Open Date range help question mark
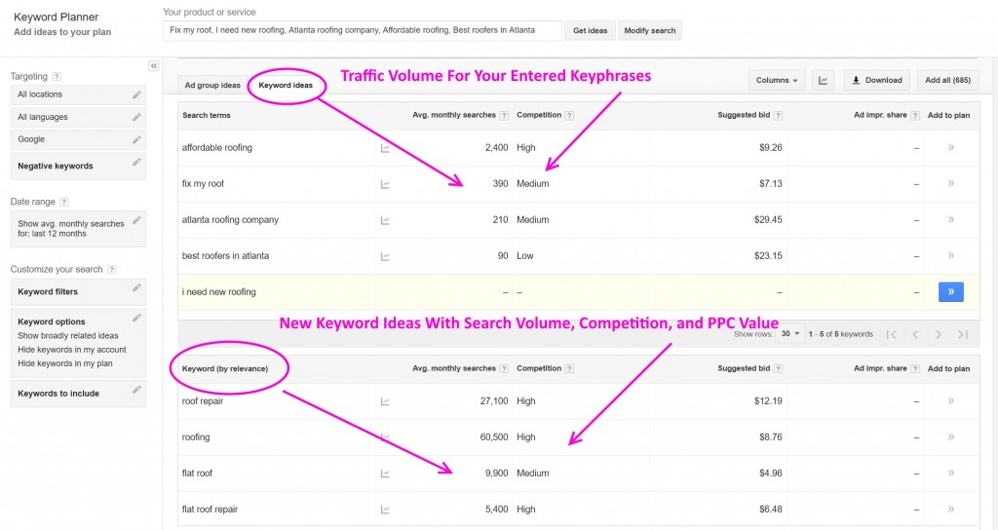 [63, 202]
